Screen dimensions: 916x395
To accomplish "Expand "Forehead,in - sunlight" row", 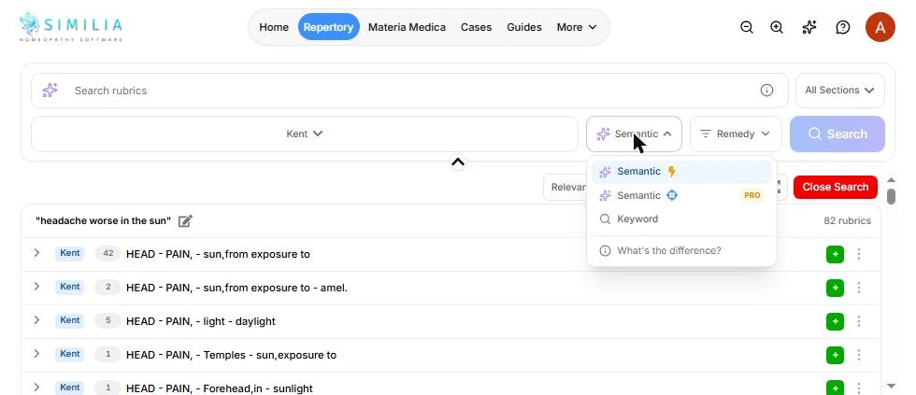I will click(36, 387).
